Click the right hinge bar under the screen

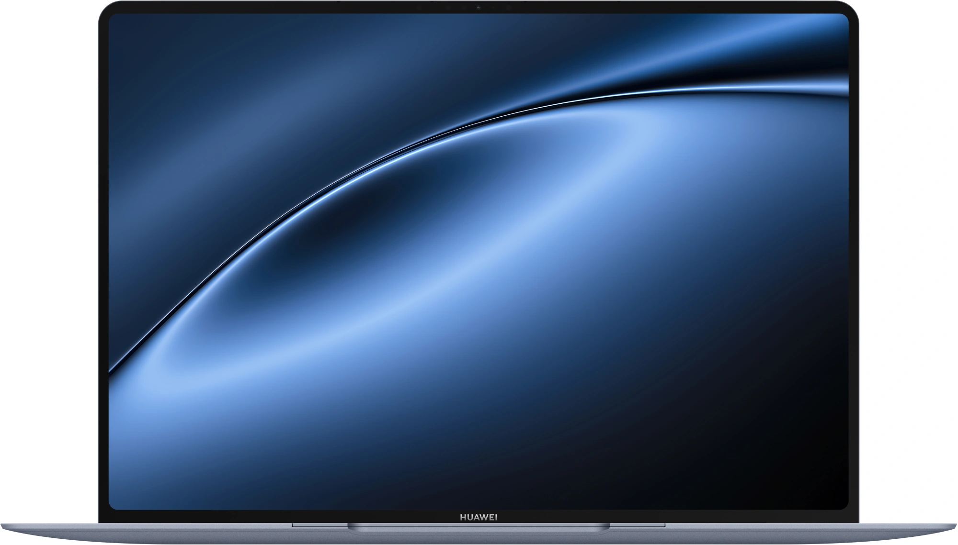[x=638, y=525]
